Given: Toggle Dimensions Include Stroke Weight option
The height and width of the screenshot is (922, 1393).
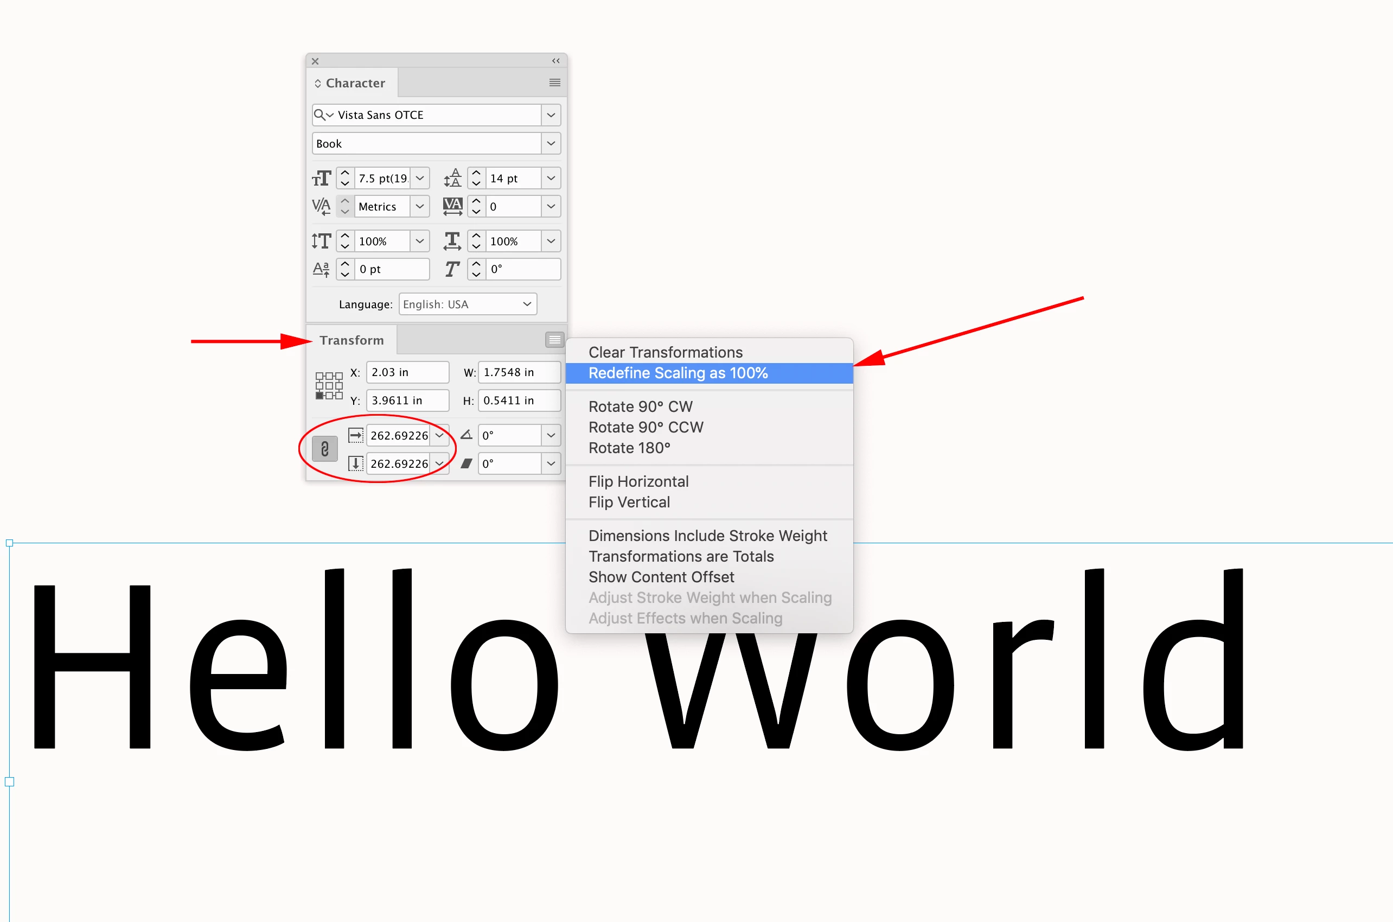Looking at the screenshot, I should [708, 536].
